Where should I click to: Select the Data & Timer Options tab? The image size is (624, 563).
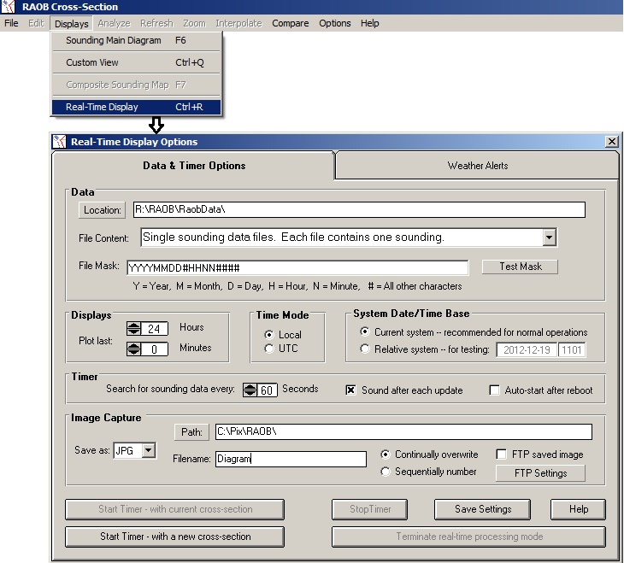(194, 166)
